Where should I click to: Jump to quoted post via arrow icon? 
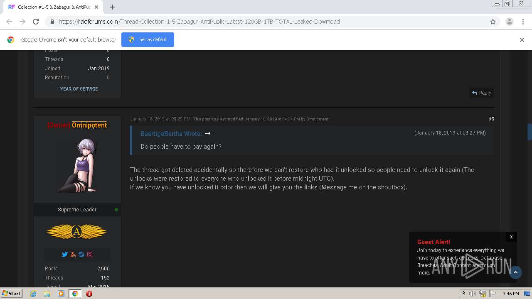tap(207, 133)
